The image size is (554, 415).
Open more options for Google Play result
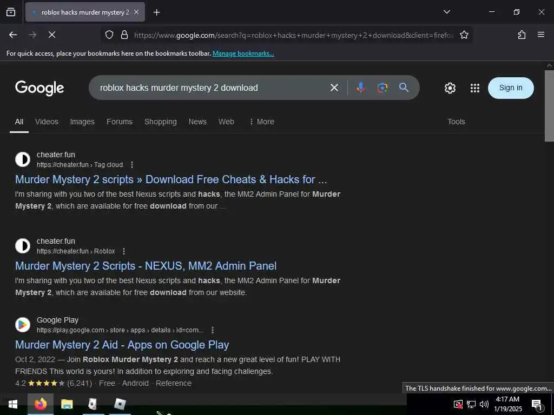[212, 330]
